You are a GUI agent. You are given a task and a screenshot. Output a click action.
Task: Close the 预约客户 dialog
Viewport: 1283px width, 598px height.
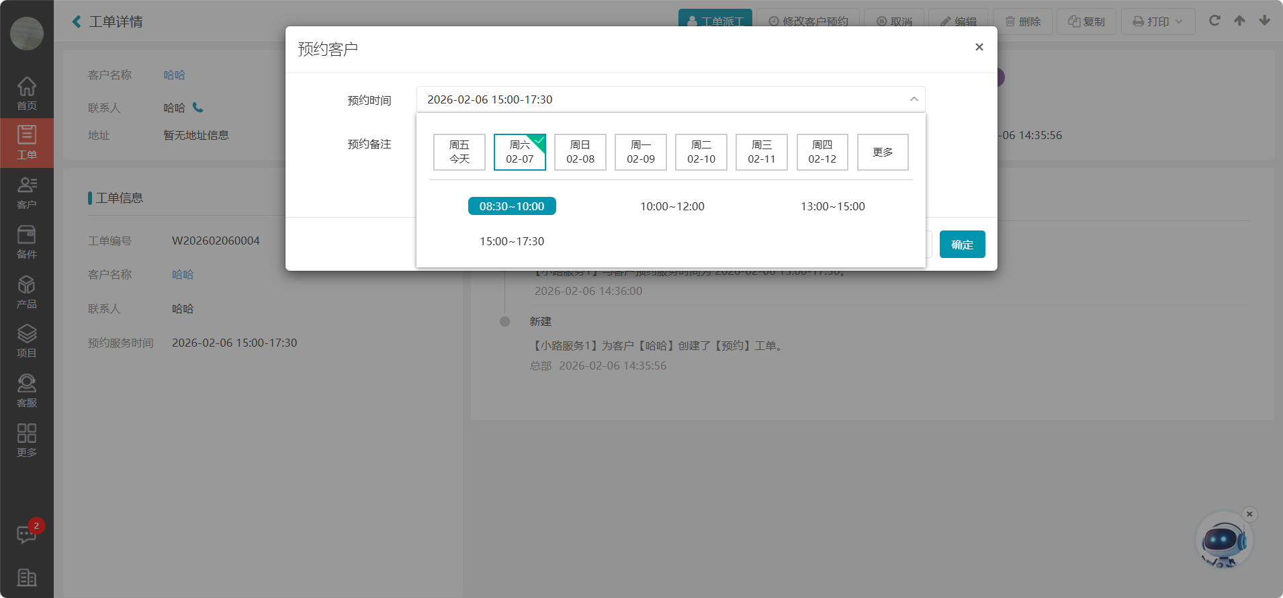coord(979,47)
